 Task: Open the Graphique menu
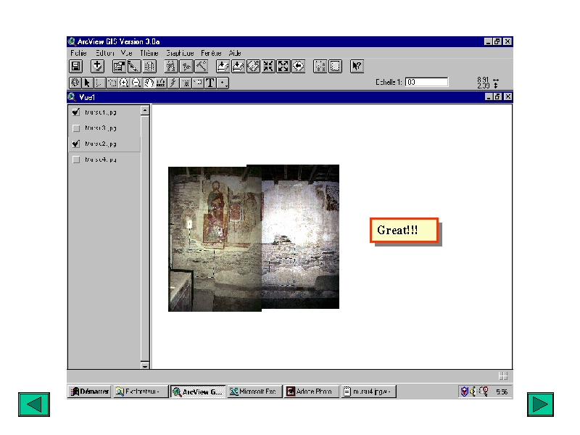pos(180,53)
